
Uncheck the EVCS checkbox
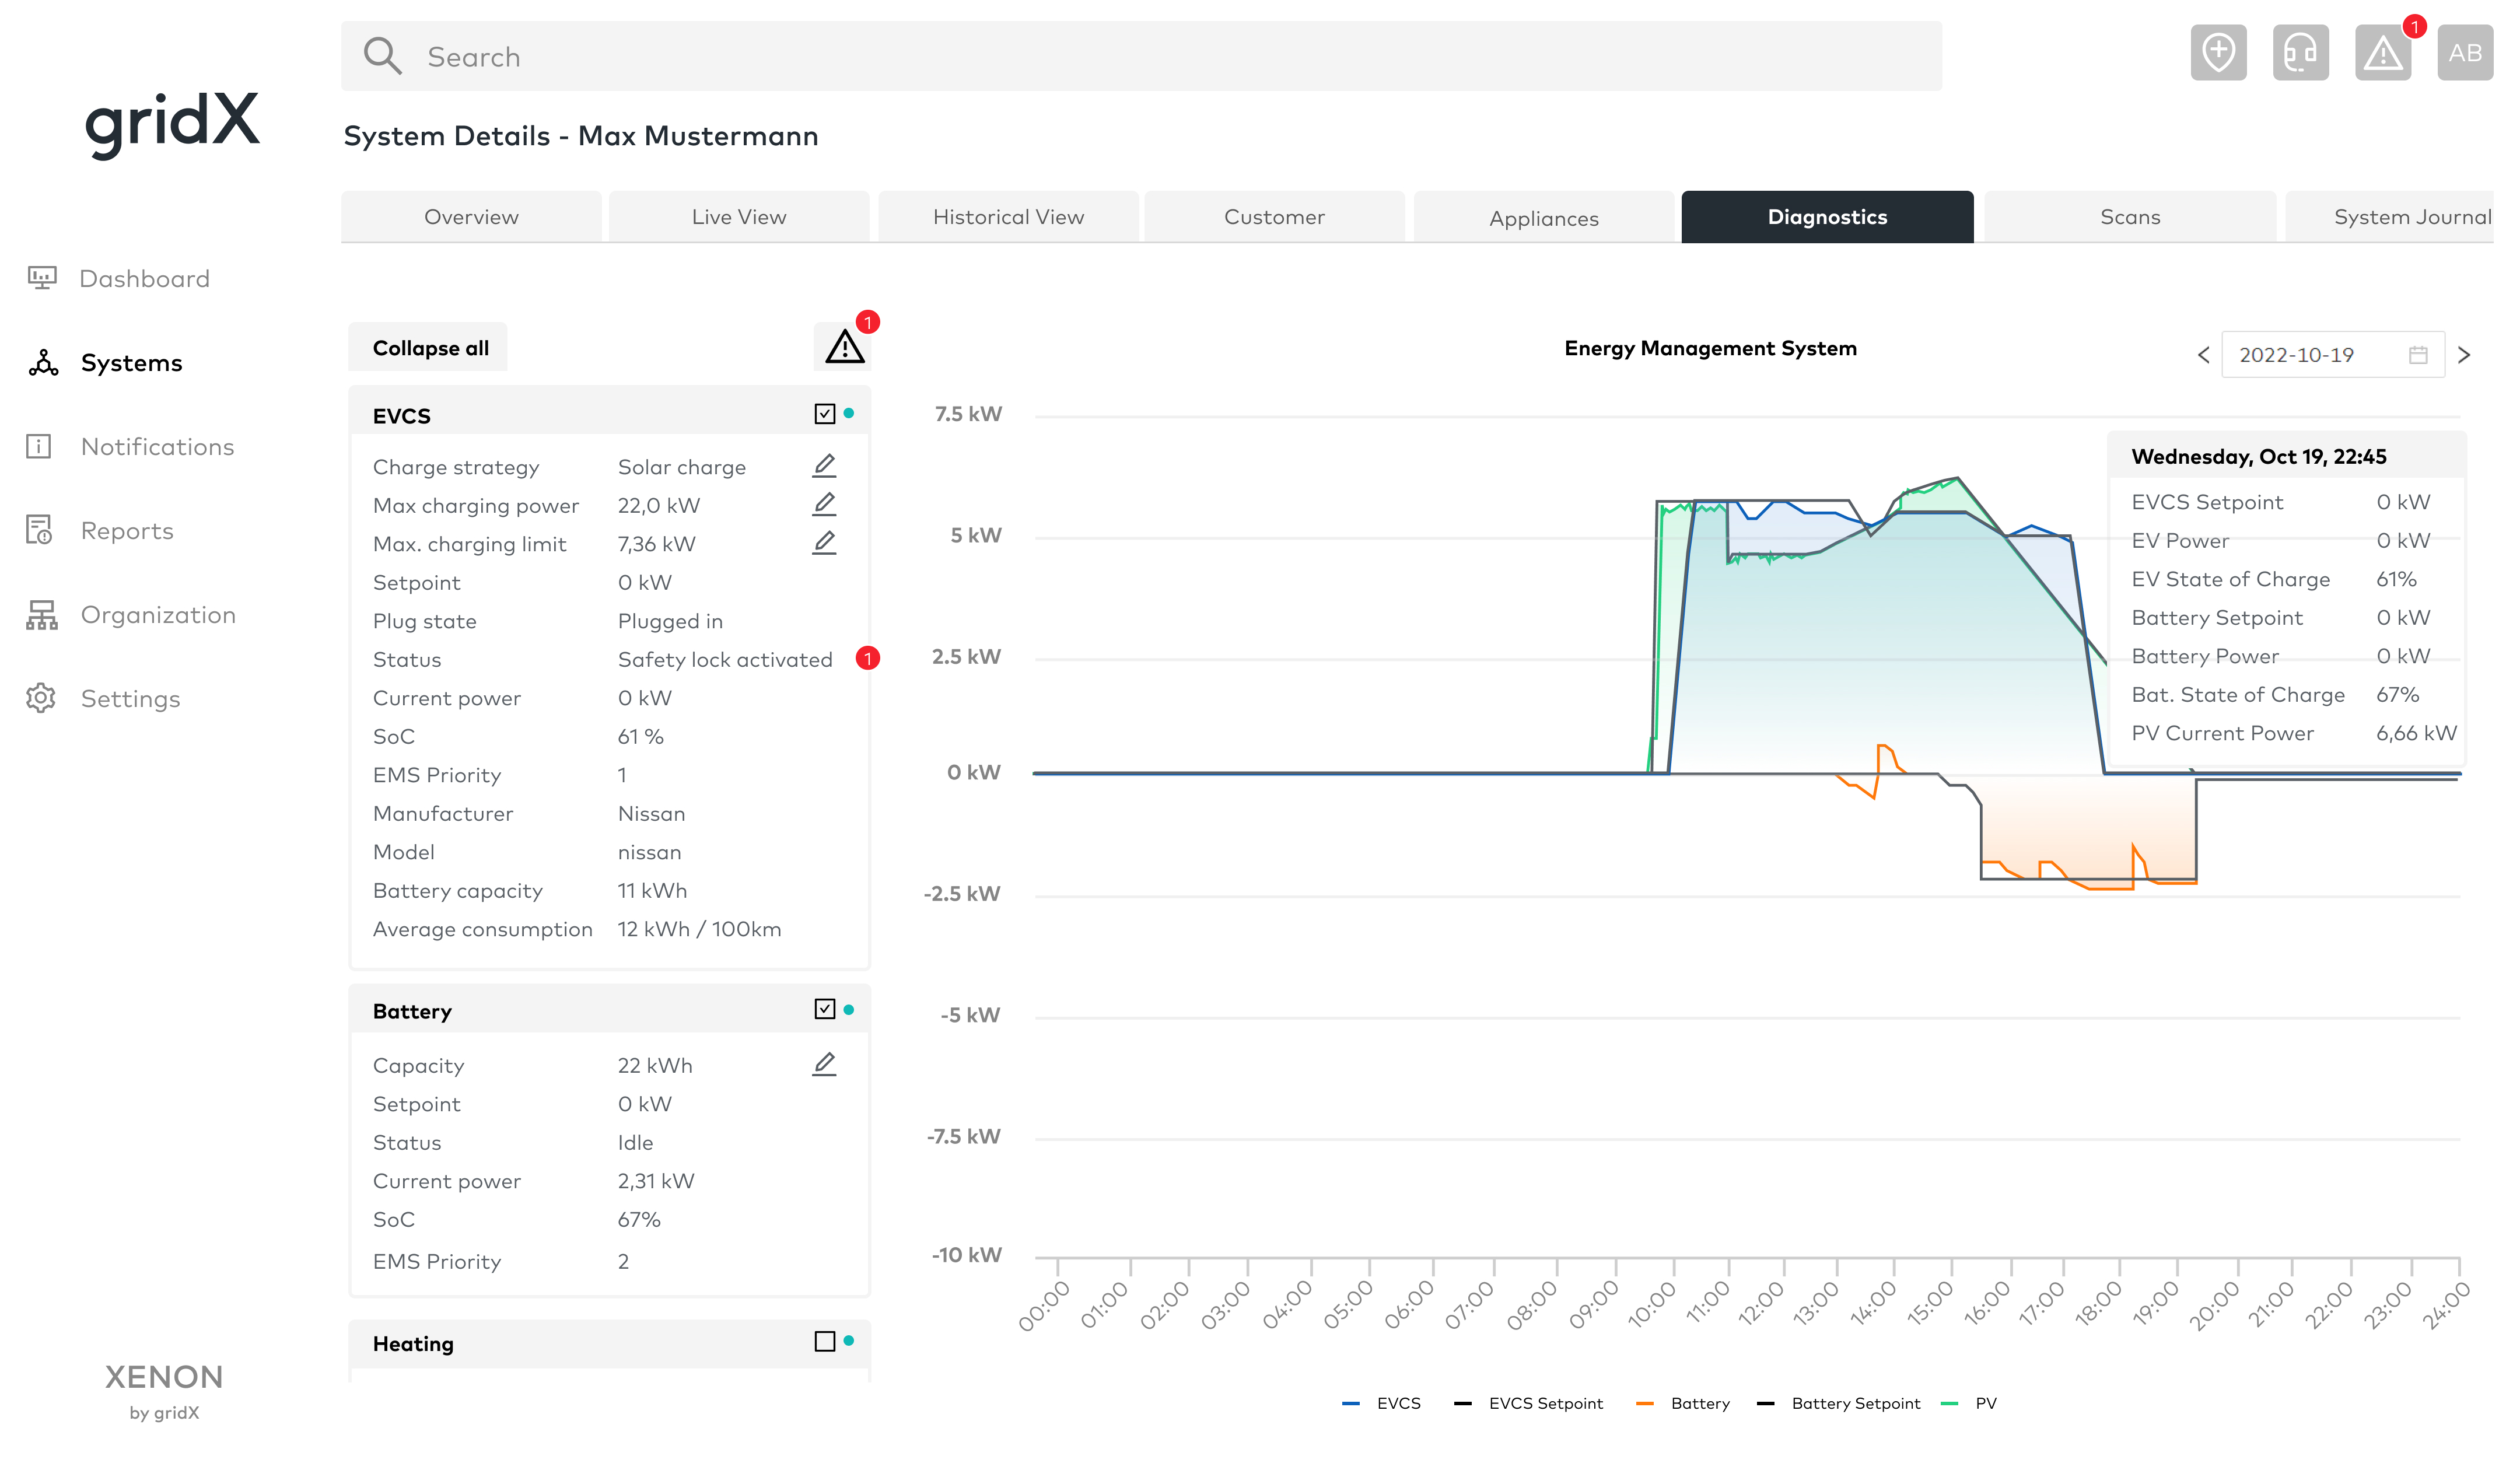pos(824,413)
